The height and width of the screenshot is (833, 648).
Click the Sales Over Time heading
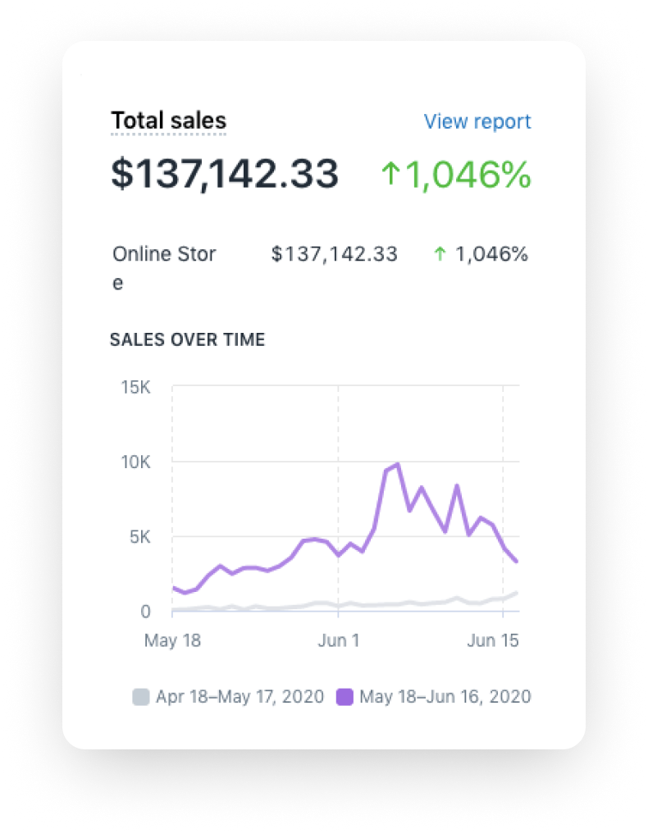(x=187, y=339)
